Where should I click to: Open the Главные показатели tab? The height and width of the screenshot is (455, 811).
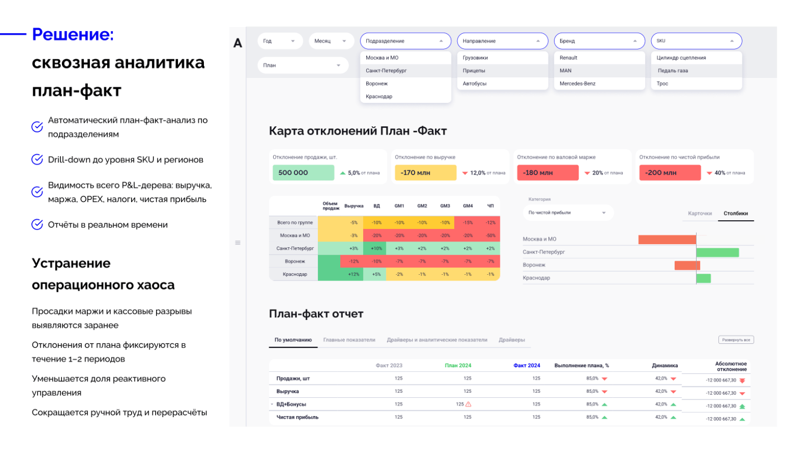[349, 340]
